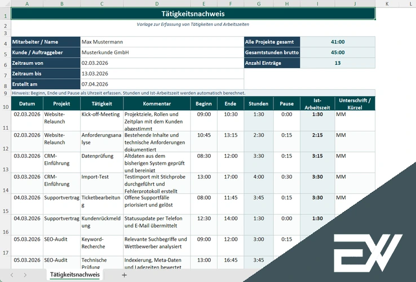Click the Pause column header cell
This screenshot has height=282, width=416.
[286, 104]
